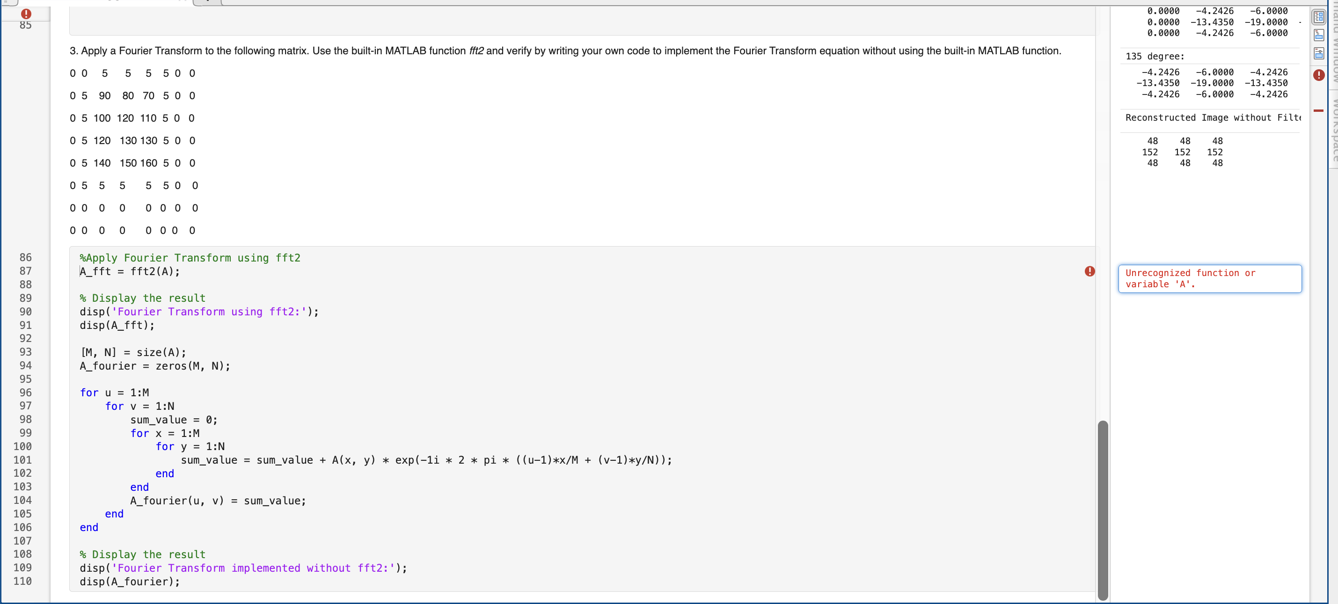Click the error badge above line number 85

[26, 14]
